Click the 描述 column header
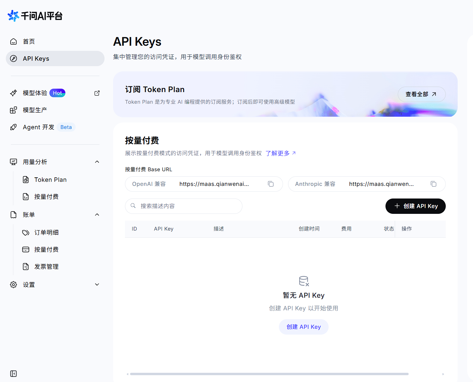473x382 pixels. (x=219, y=229)
